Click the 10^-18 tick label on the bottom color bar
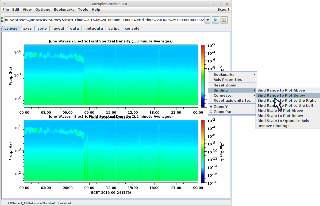The image size is (320, 206). tap(213, 183)
